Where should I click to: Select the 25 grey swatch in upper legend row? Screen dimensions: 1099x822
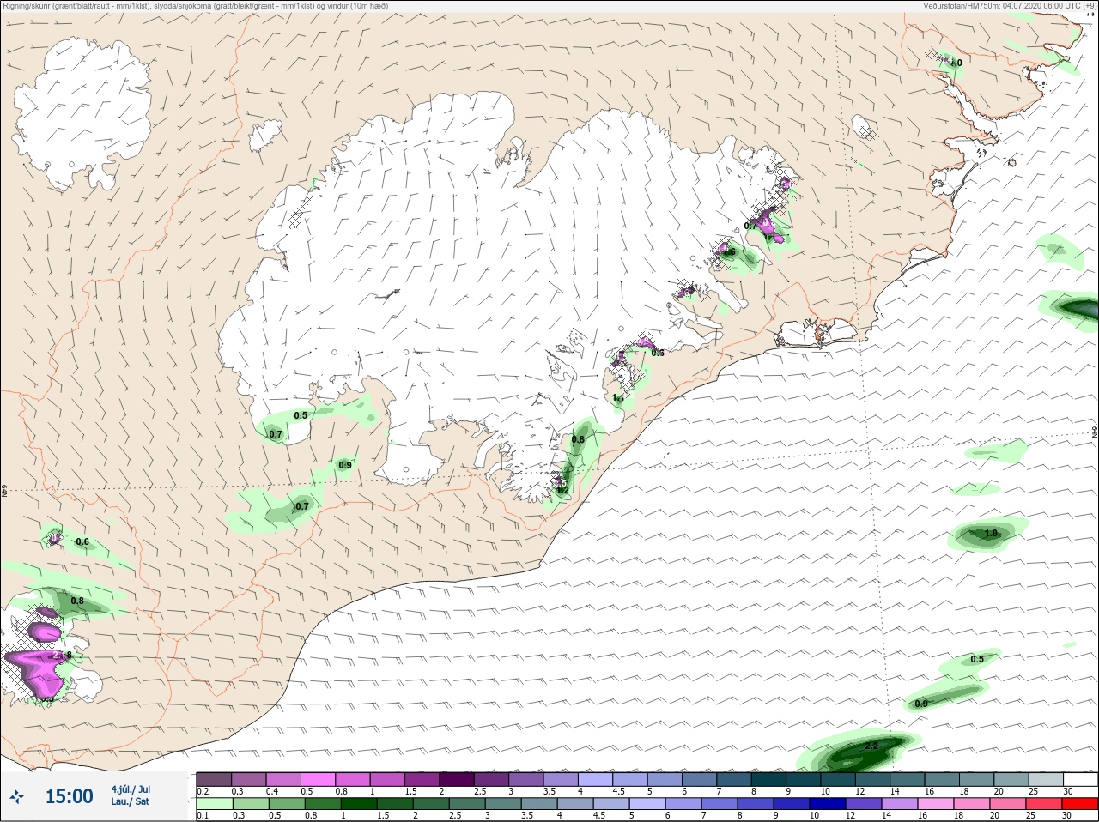1046,779
